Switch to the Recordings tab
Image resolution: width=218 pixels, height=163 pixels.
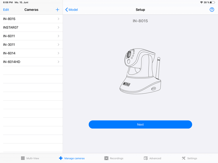click(x=116, y=158)
